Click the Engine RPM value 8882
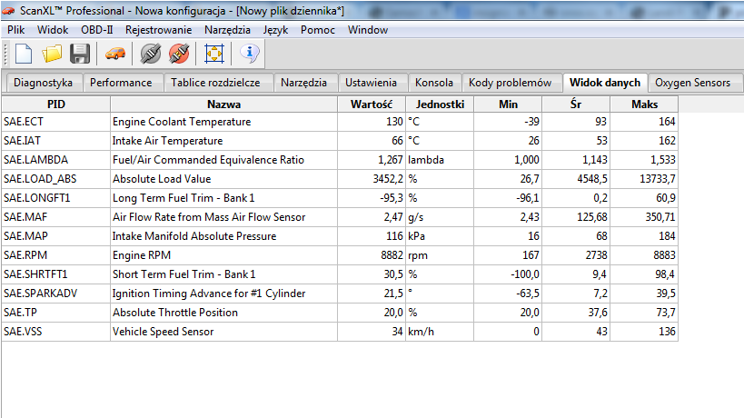Screen dimensions: 744x418 pos(392,255)
